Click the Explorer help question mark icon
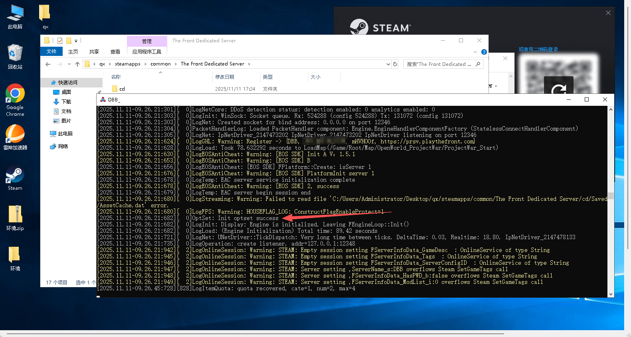Viewport: 631px width, 337px height. [484, 52]
